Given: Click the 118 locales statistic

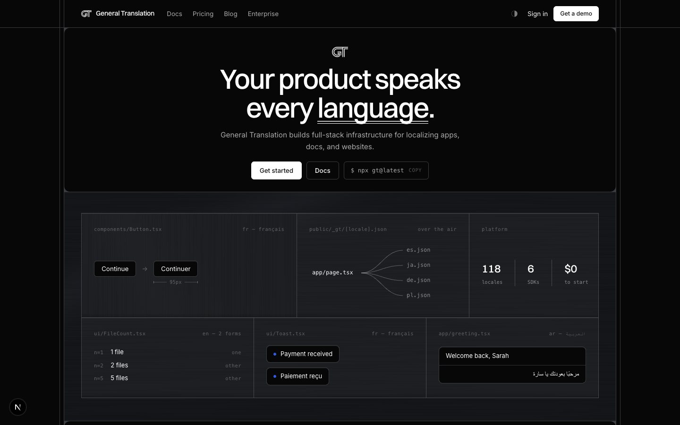Looking at the screenshot, I should [492, 273].
